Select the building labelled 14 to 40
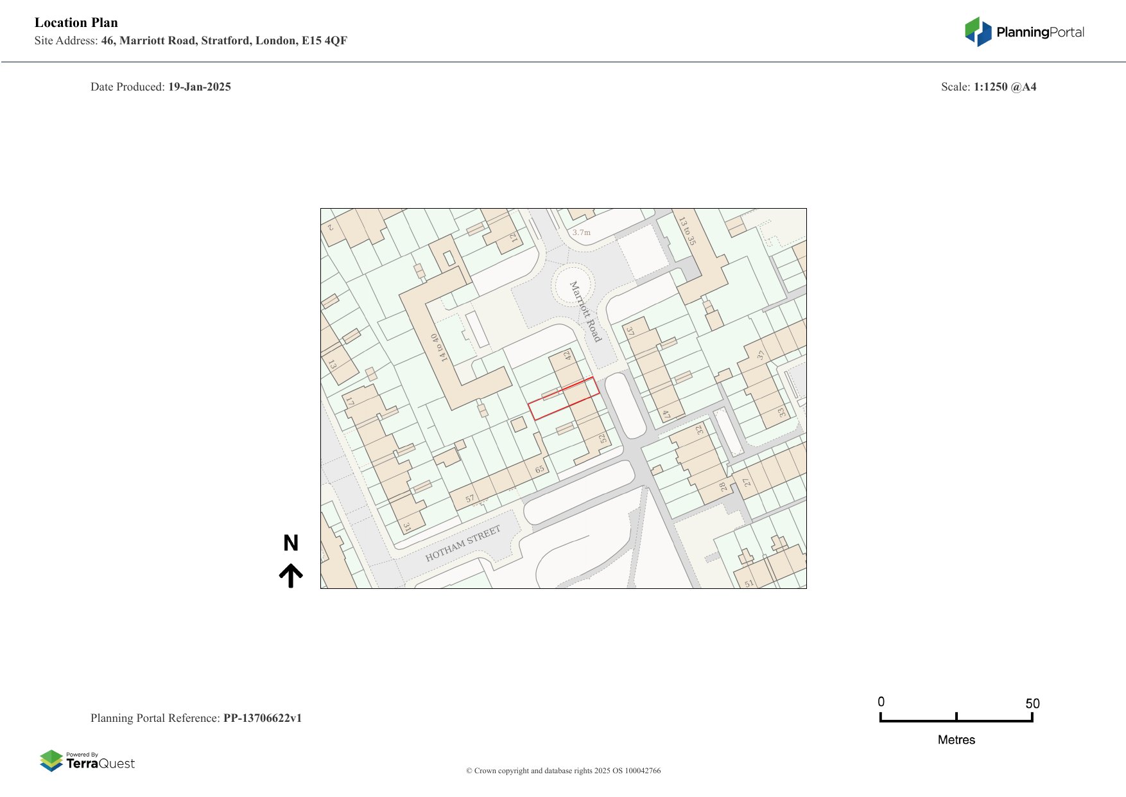The image size is (1126, 797). pyautogui.click(x=439, y=347)
